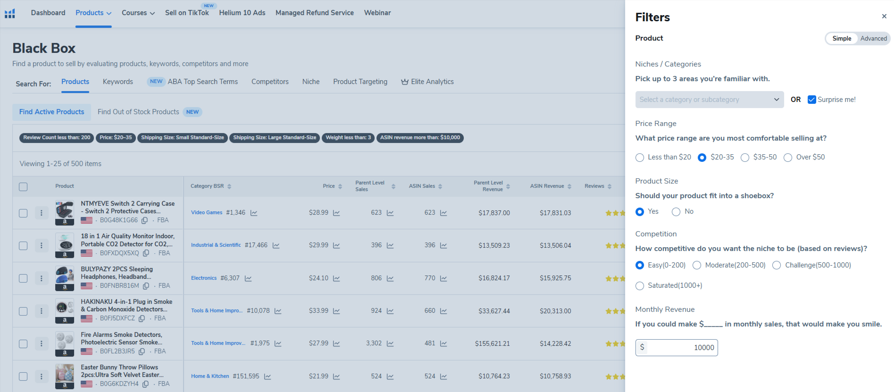Open the Products navigation dropdown
The width and height of the screenshot is (894, 392).
[x=93, y=13]
